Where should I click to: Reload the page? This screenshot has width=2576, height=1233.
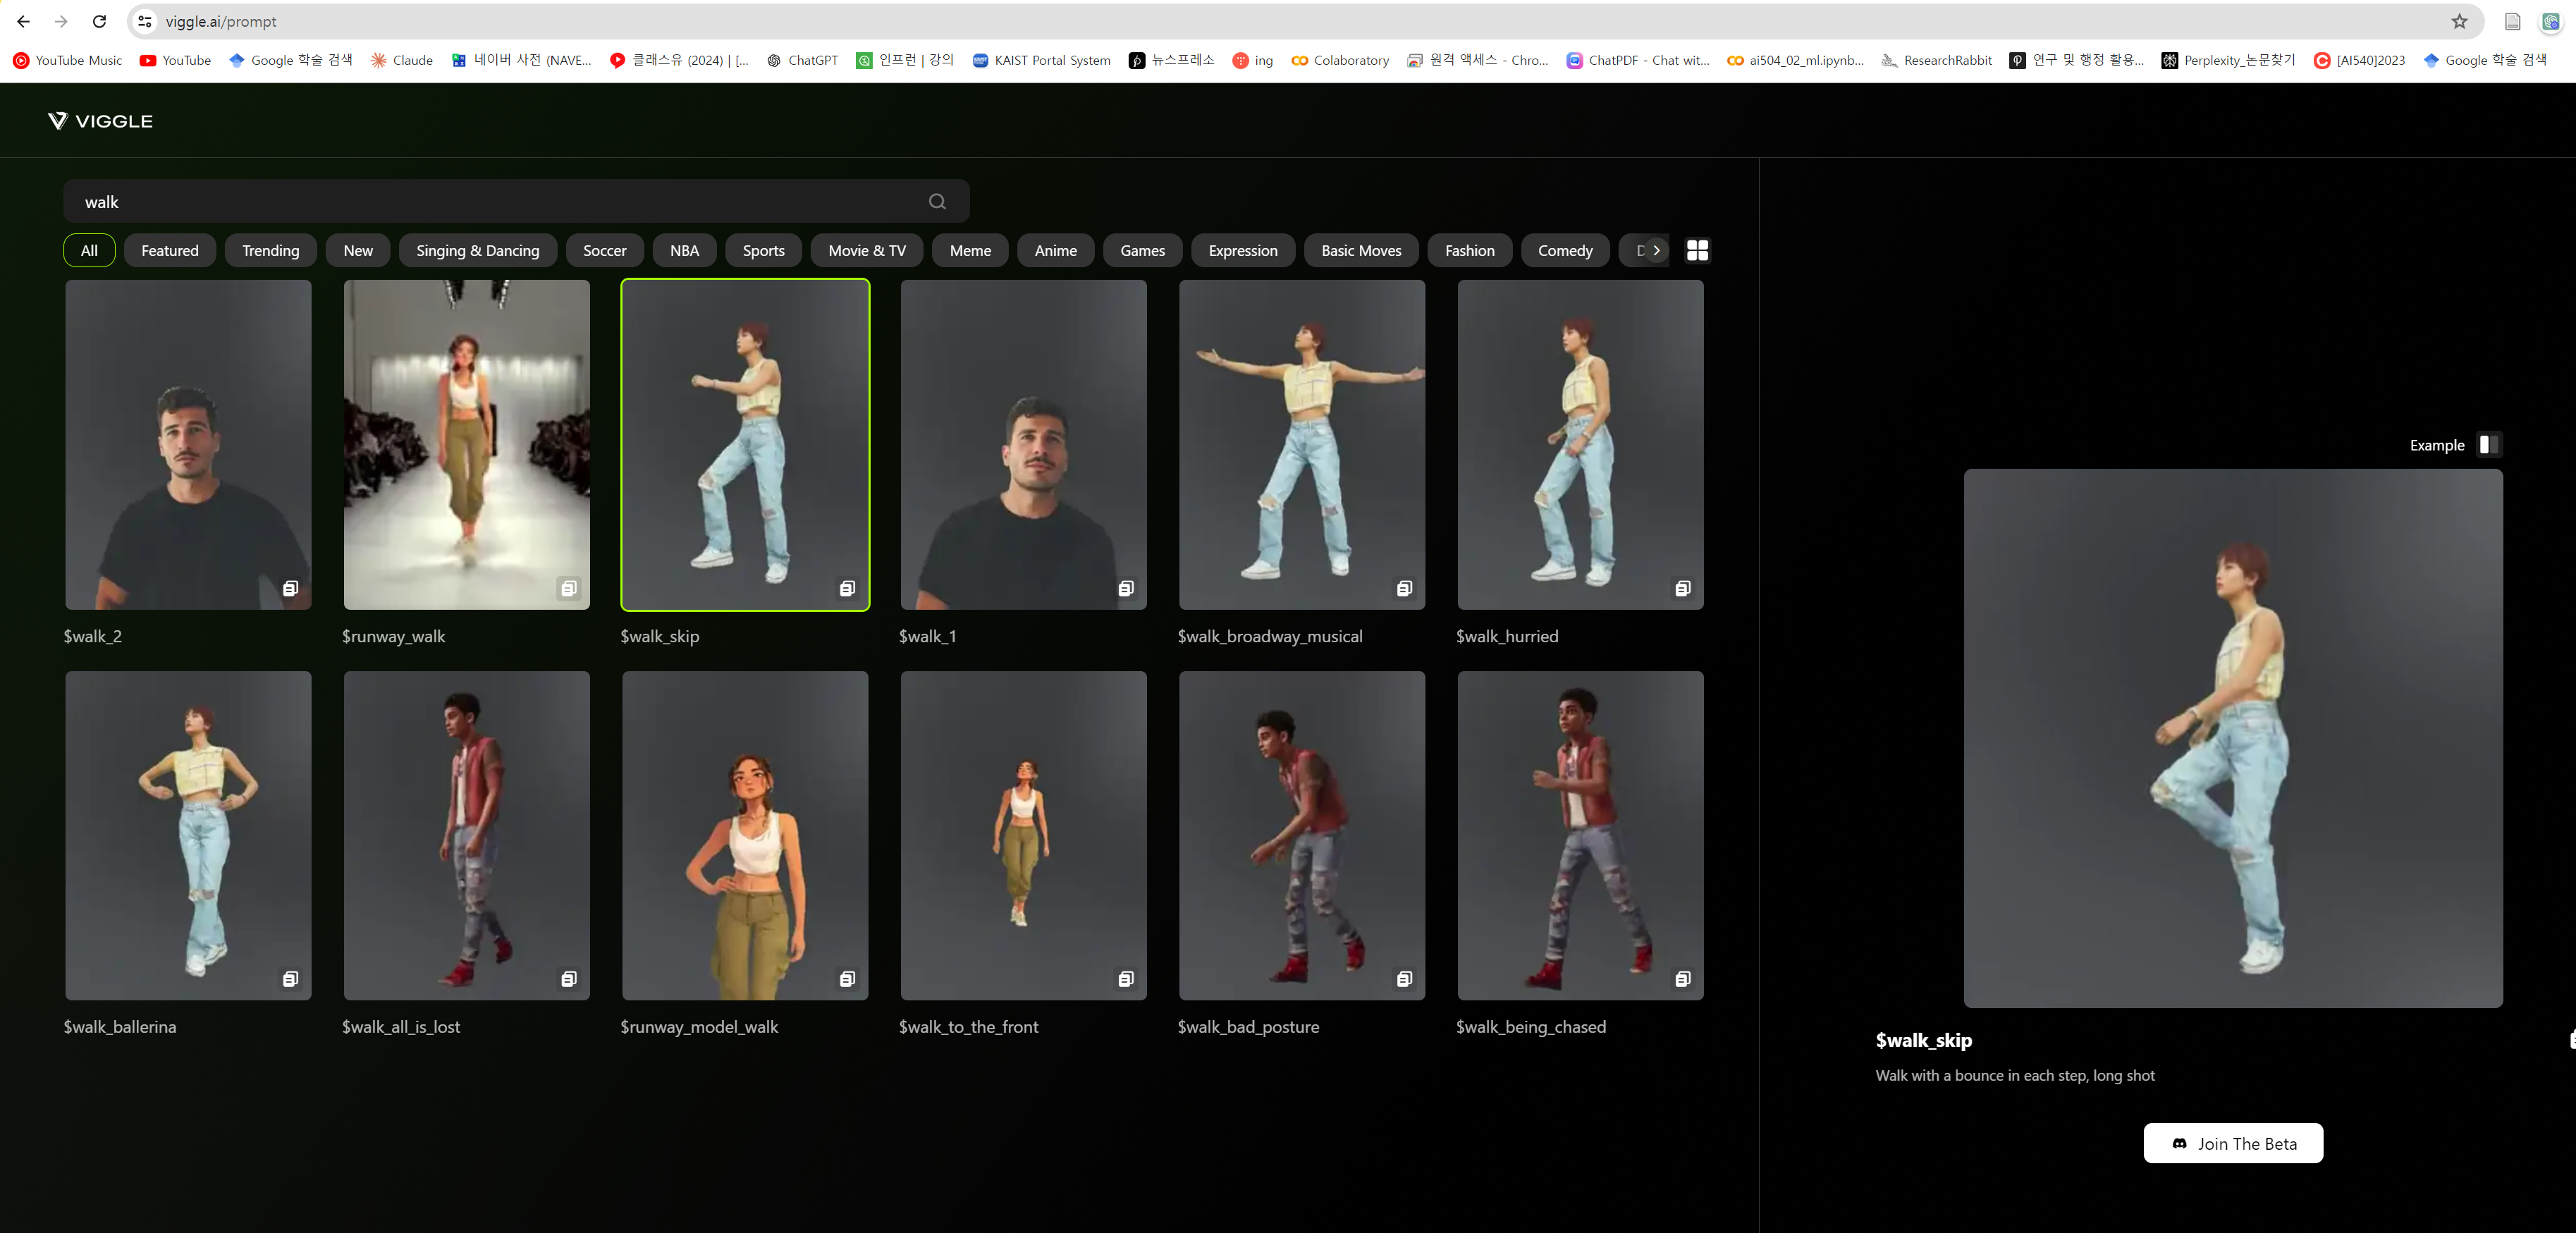[99, 21]
